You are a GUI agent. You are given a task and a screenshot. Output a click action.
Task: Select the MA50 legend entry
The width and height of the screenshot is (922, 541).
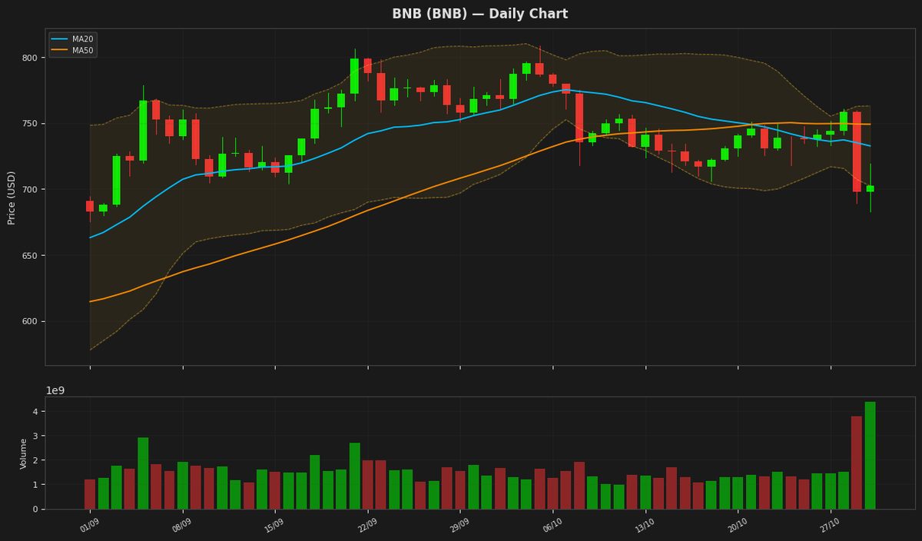coord(74,51)
